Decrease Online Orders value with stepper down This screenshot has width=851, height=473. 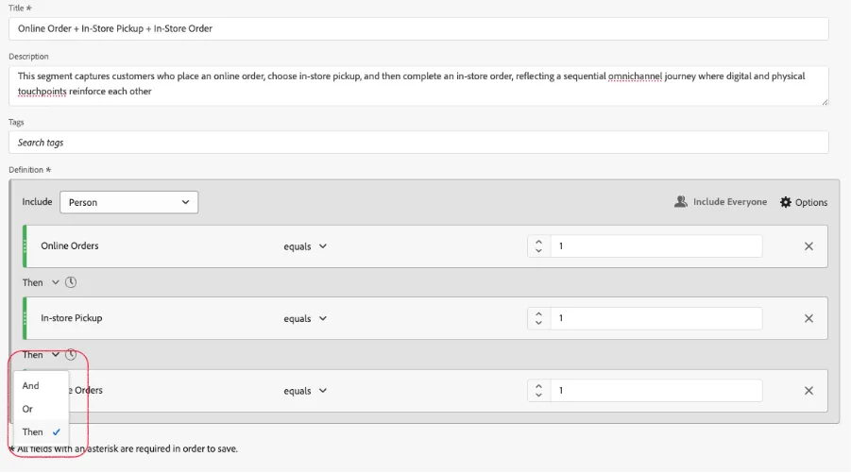[x=538, y=250]
